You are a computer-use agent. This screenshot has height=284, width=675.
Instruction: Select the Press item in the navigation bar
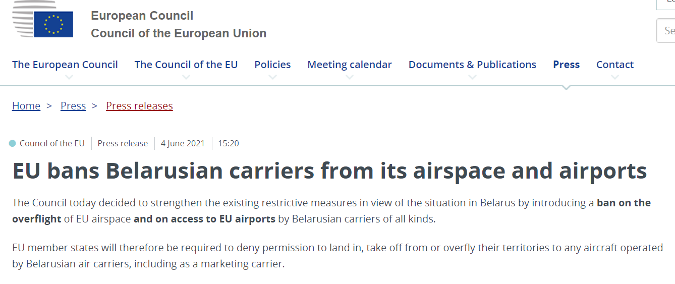566,65
